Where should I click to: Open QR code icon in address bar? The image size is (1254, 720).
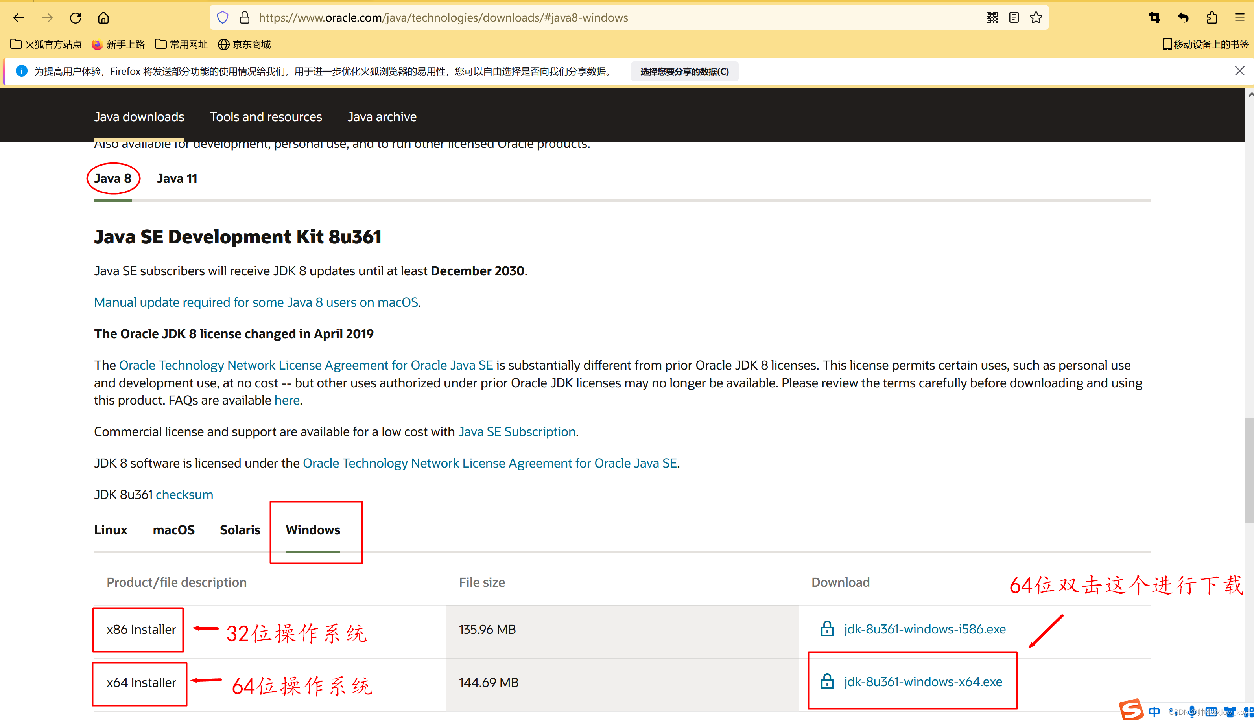992,18
